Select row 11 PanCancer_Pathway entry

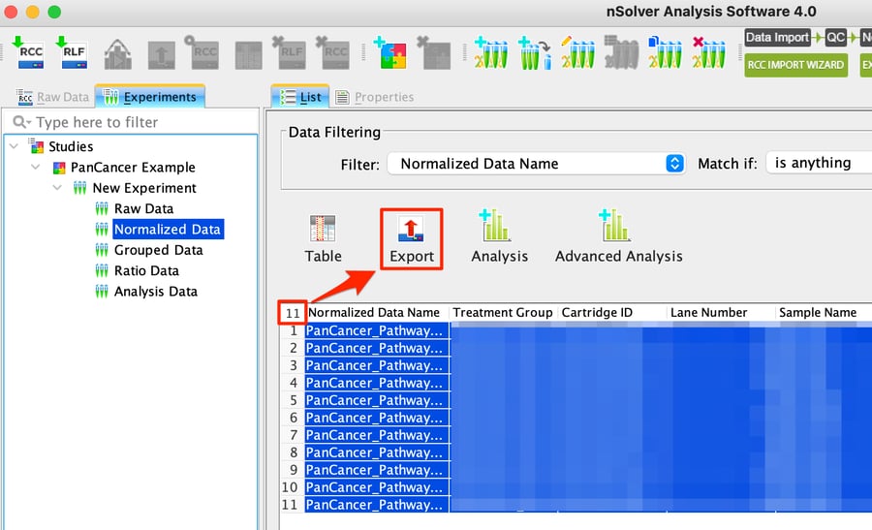tap(377, 505)
